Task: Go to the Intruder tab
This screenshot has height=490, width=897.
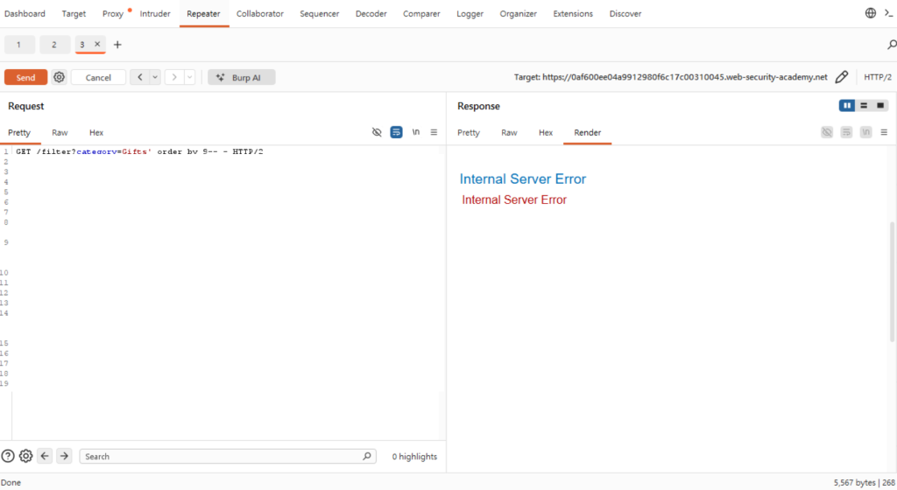Action: (155, 14)
